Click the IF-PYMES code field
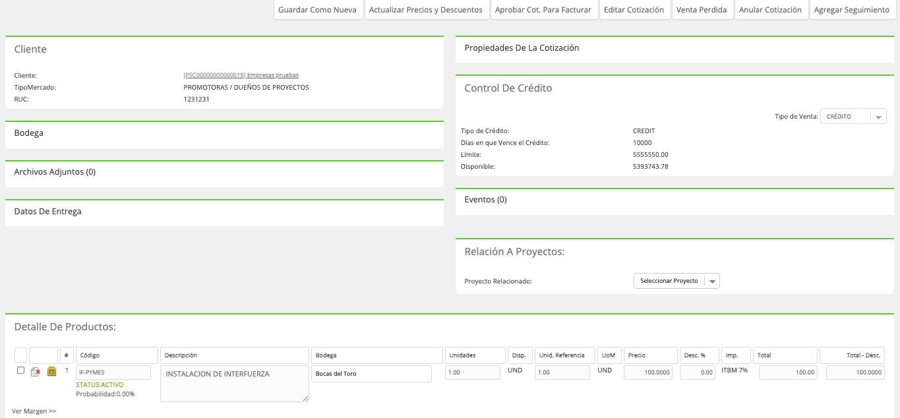Screen dimensions: 900x418 (x=113, y=373)
